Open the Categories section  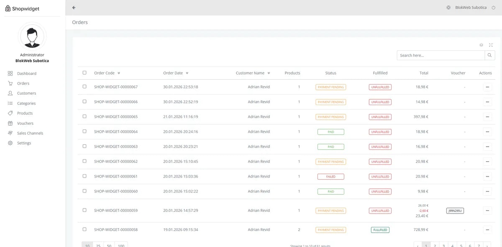pyautogui.click(x=27, y=103)
